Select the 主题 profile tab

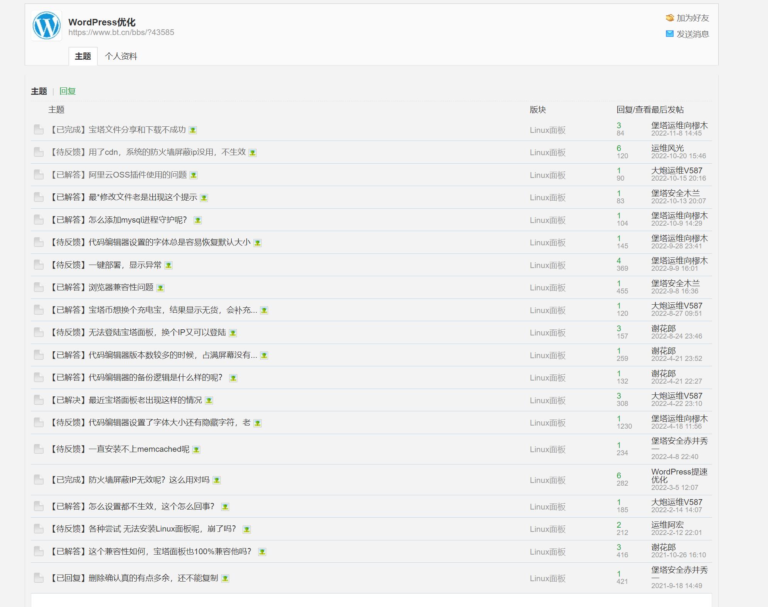coord(83,56)
